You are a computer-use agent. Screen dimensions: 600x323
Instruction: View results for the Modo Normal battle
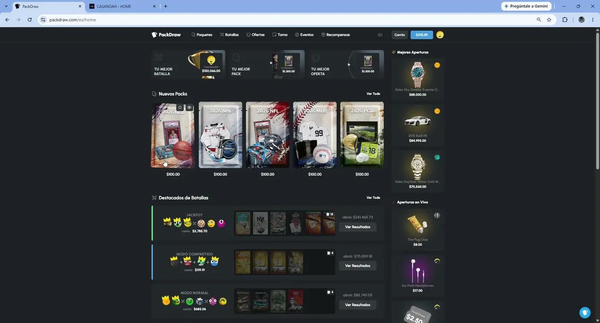358,305
